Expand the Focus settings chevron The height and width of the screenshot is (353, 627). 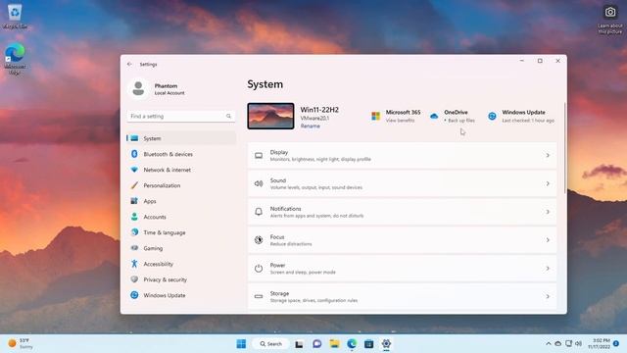click(x=548, y=240)
